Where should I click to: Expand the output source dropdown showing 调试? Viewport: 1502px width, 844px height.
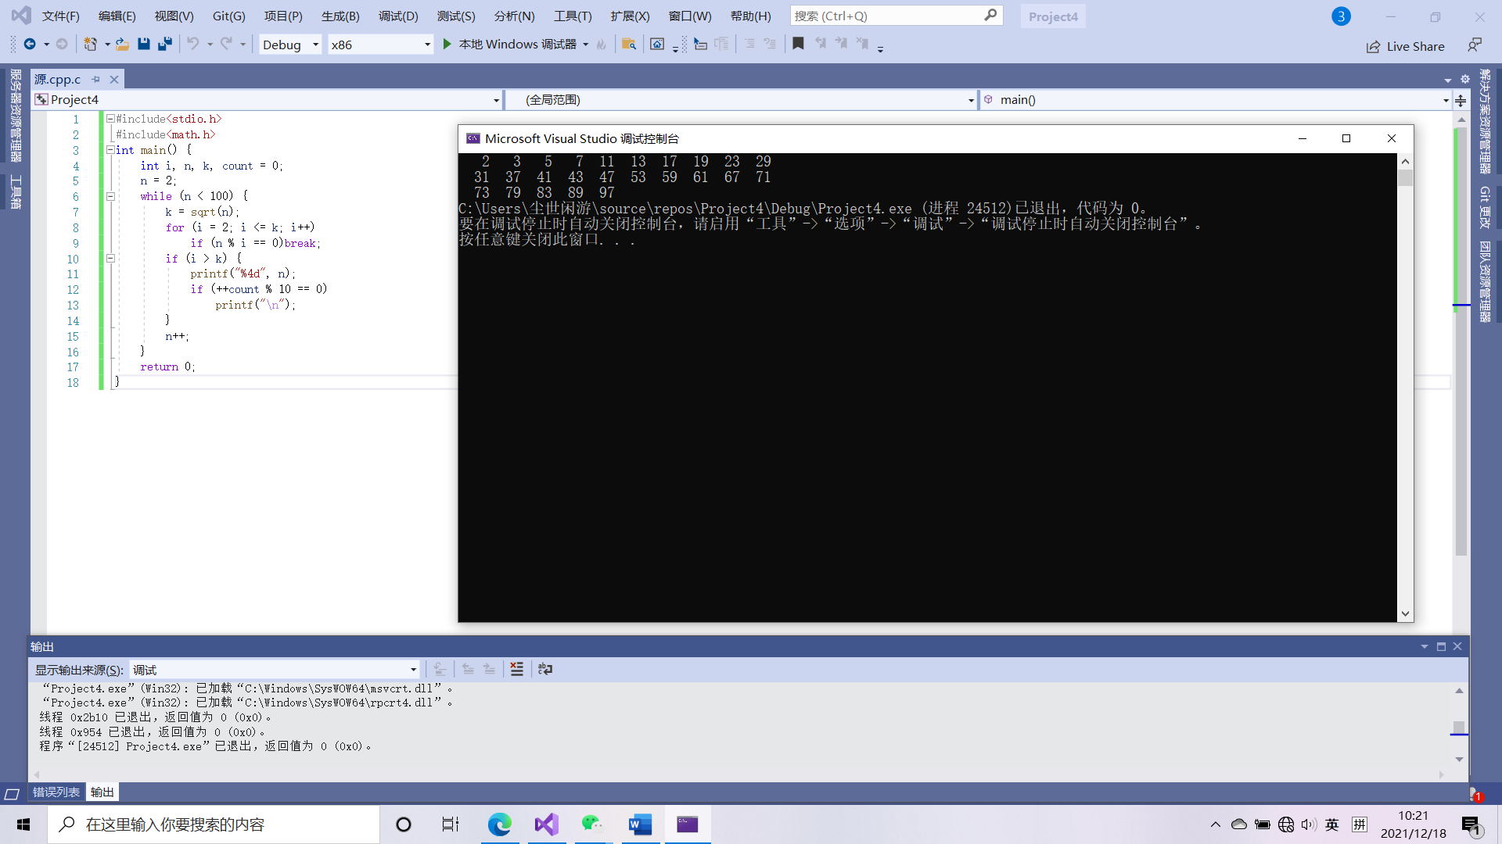click(413, 670)
